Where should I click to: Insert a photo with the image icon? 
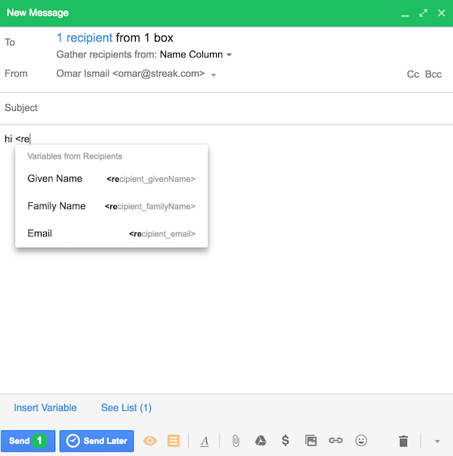311,441
